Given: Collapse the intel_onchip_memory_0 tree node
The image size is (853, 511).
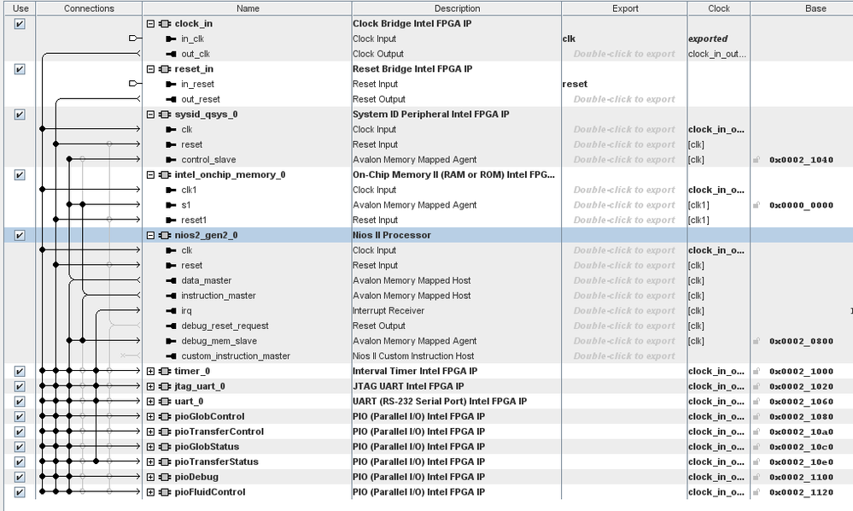Looking at the screenshot, I should [150, 174].
